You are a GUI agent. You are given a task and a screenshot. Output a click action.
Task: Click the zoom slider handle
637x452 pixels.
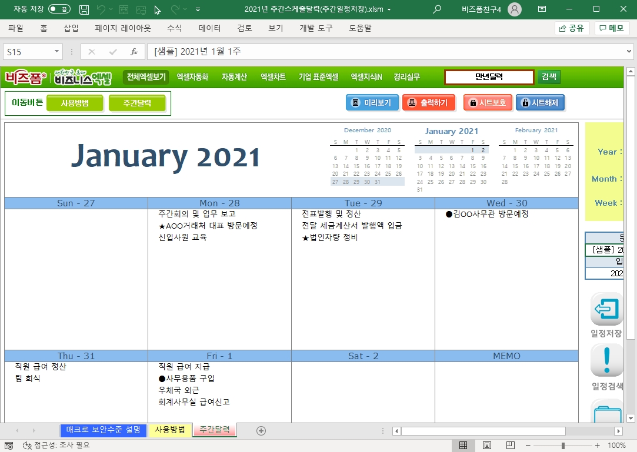(x=563, y=446)
